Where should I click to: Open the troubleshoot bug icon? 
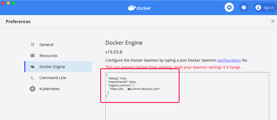tap(244, 7)
